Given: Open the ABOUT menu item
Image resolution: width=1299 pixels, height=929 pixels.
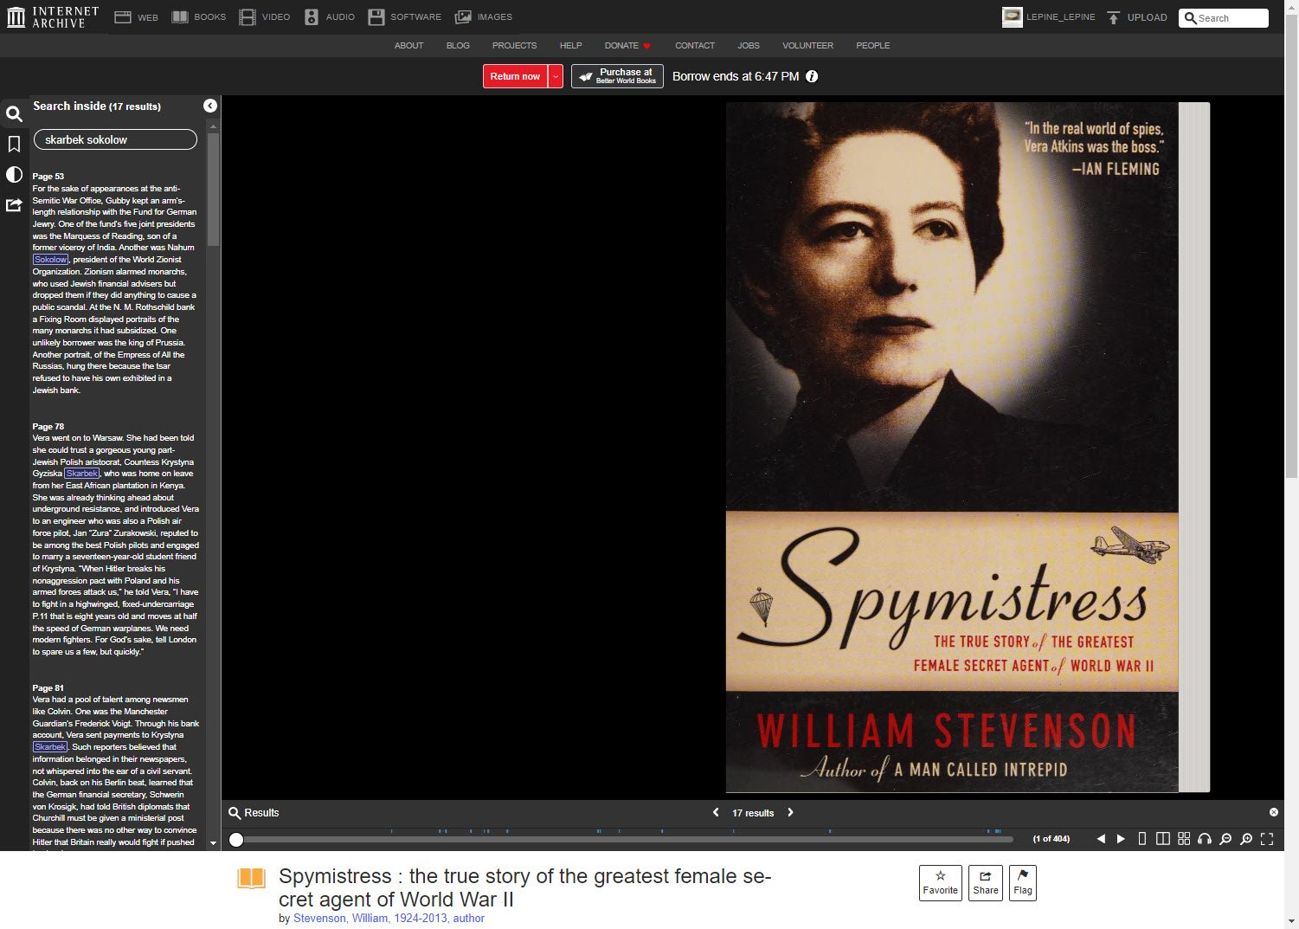Looking at the screenshot, I should point(408,45).
